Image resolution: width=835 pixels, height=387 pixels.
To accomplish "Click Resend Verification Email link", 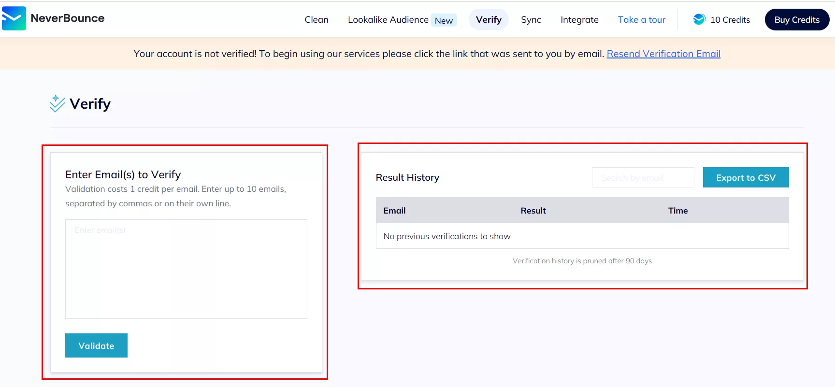I will point(663,54).
